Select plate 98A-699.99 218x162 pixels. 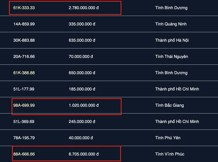[x=24, y=105]
